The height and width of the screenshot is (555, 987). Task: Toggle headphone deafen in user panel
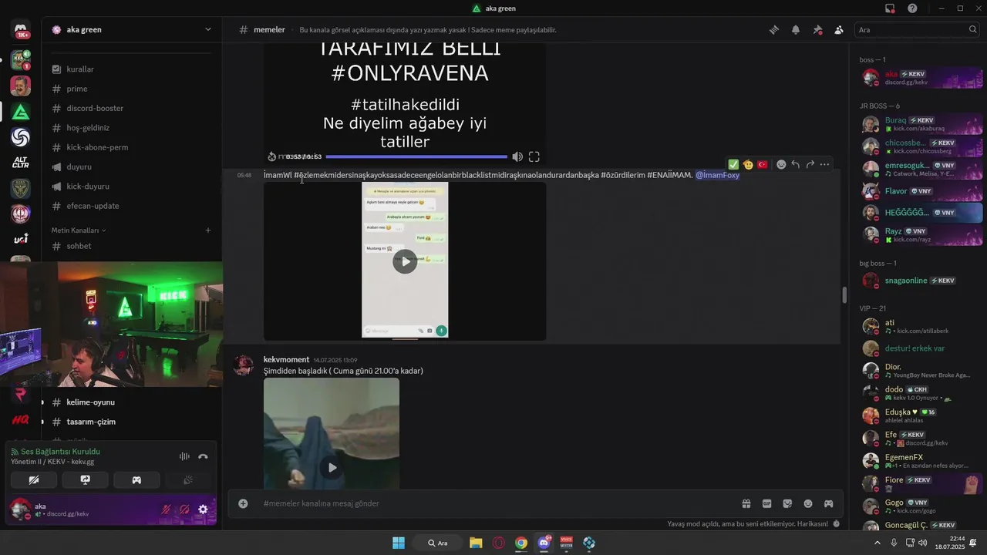point(184,510)
